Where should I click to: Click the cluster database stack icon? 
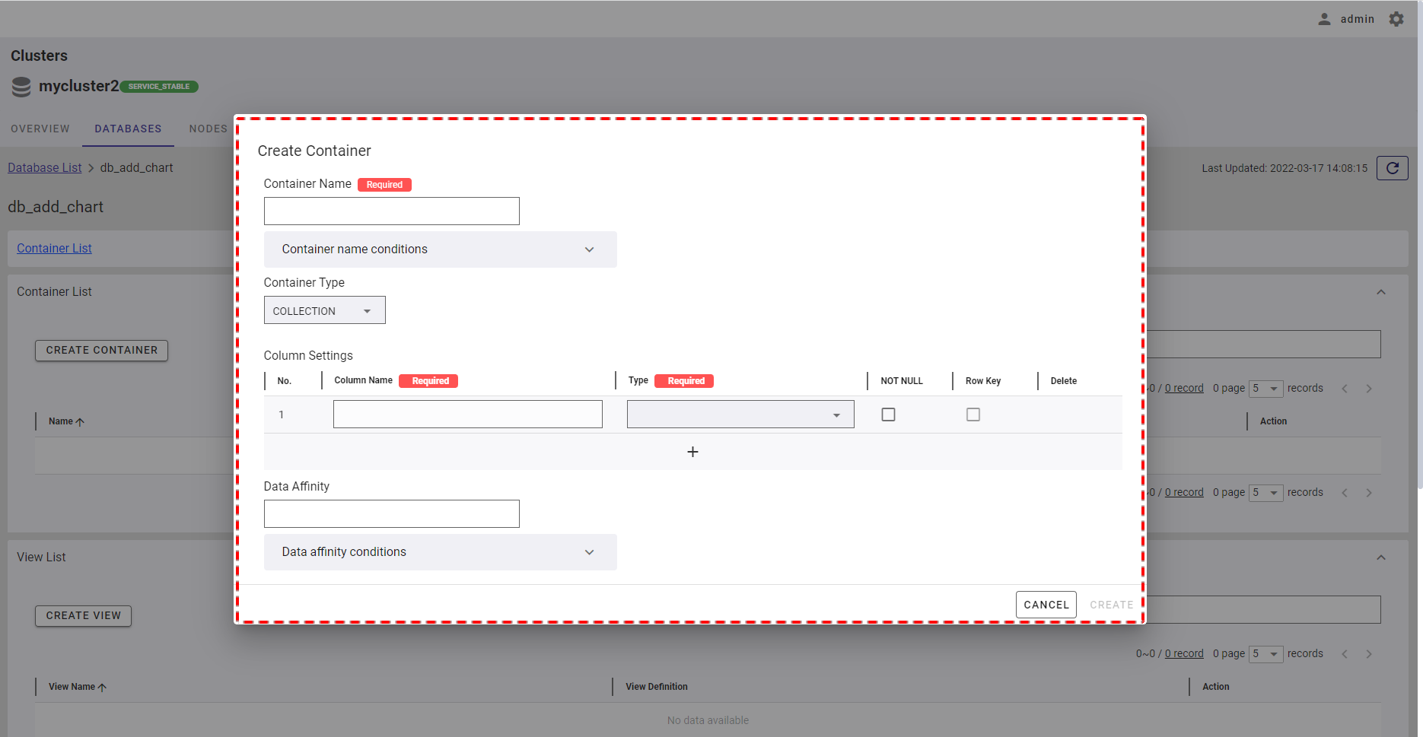tap(21, 87)
